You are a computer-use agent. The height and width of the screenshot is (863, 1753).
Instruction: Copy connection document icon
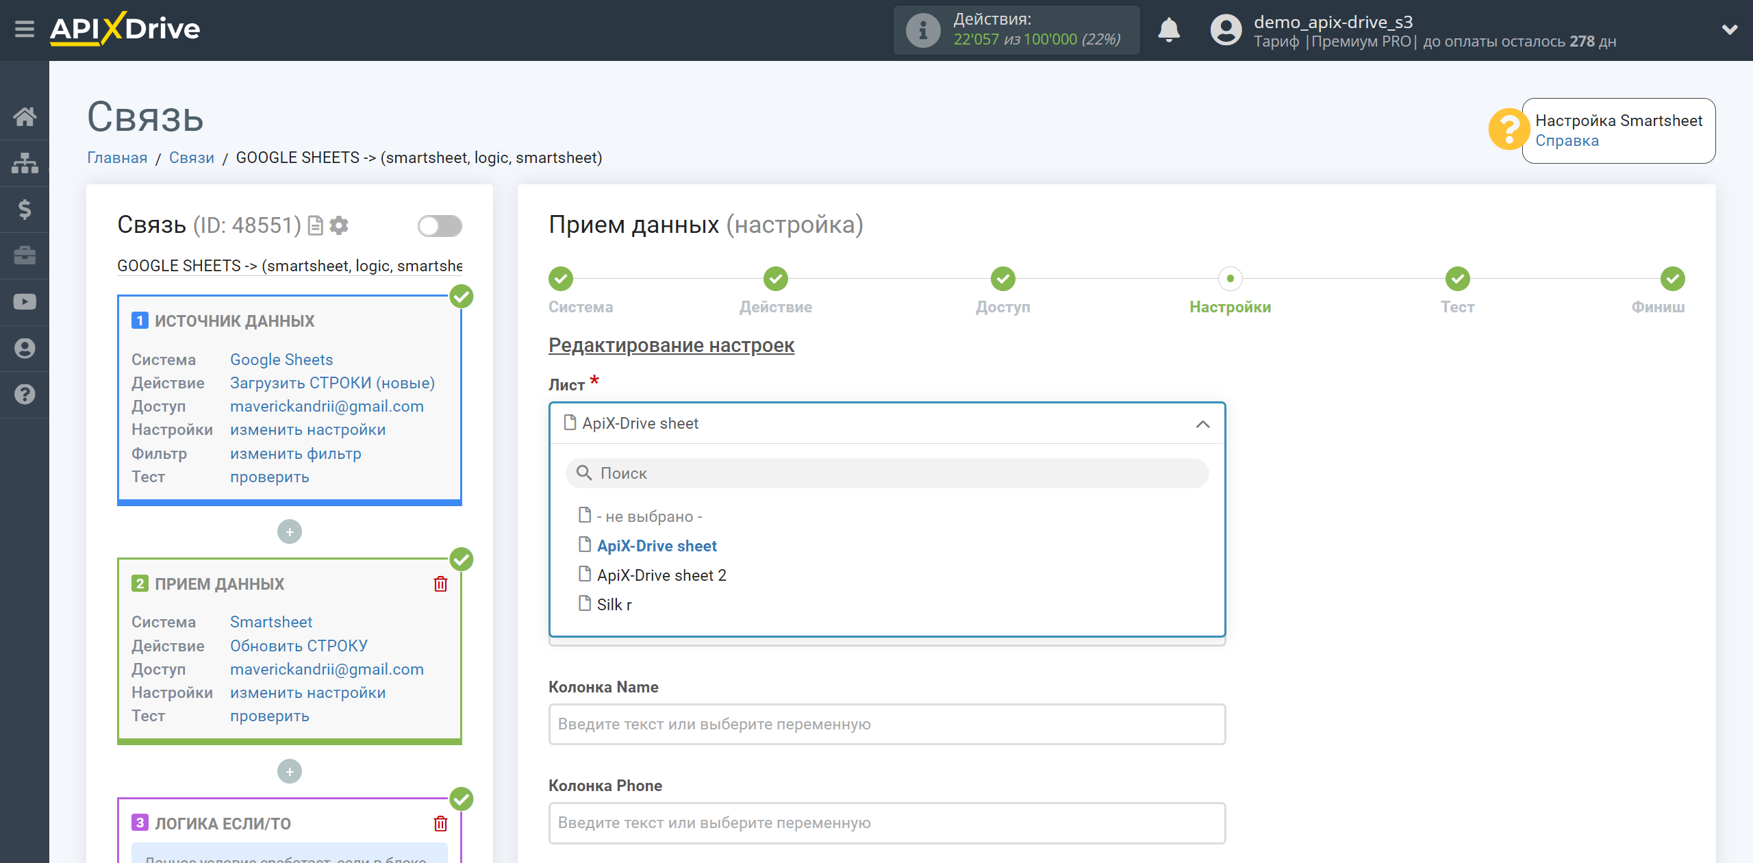[316, 225]
